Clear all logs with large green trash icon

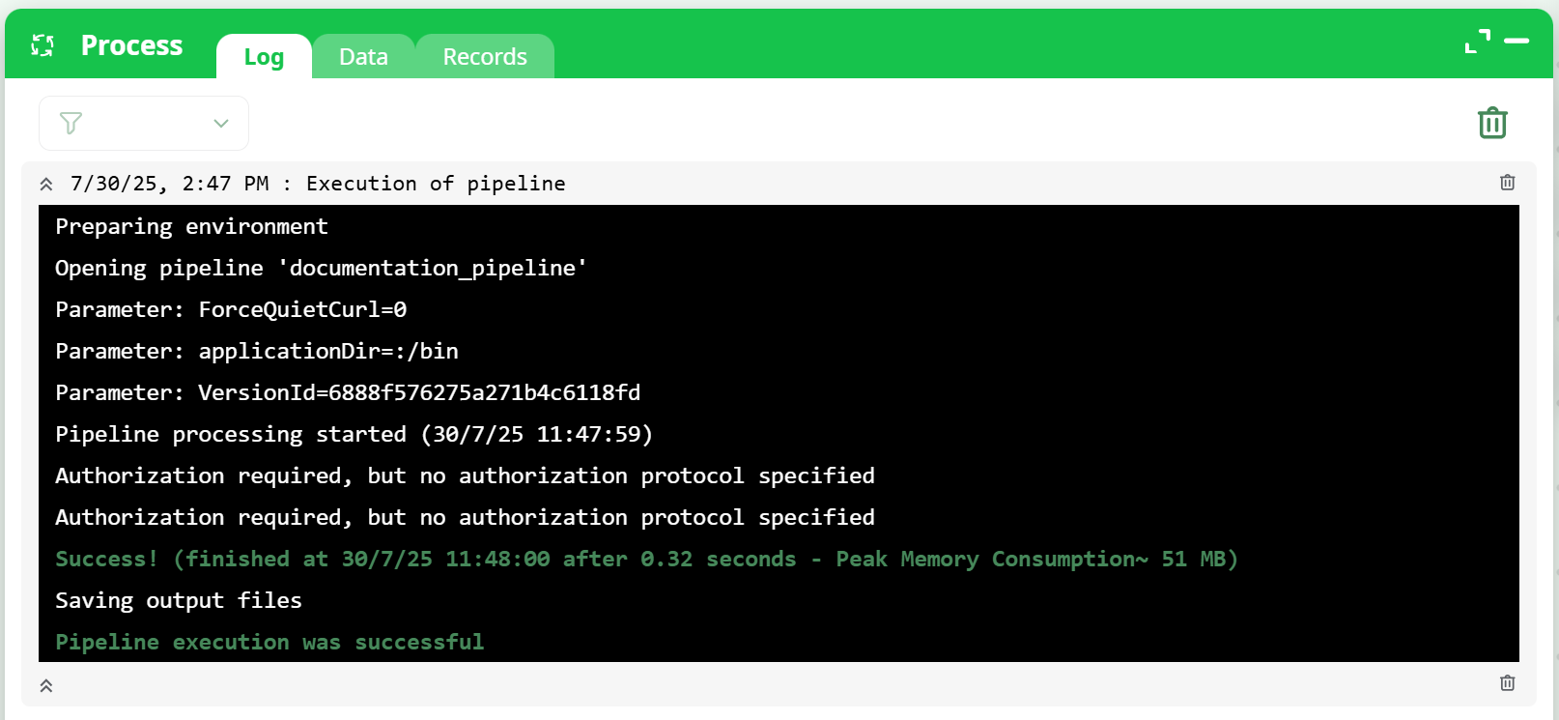click(x=1492, y=123)
